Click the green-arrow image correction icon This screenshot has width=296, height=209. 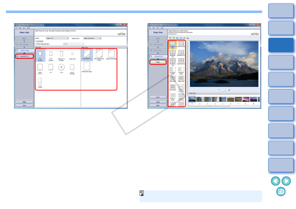coord(184,38)
